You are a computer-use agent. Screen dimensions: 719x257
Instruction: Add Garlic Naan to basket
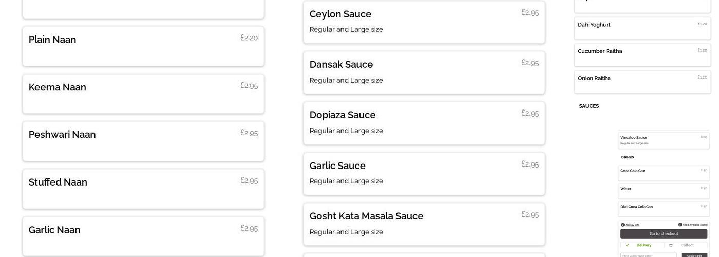(143, 236)
